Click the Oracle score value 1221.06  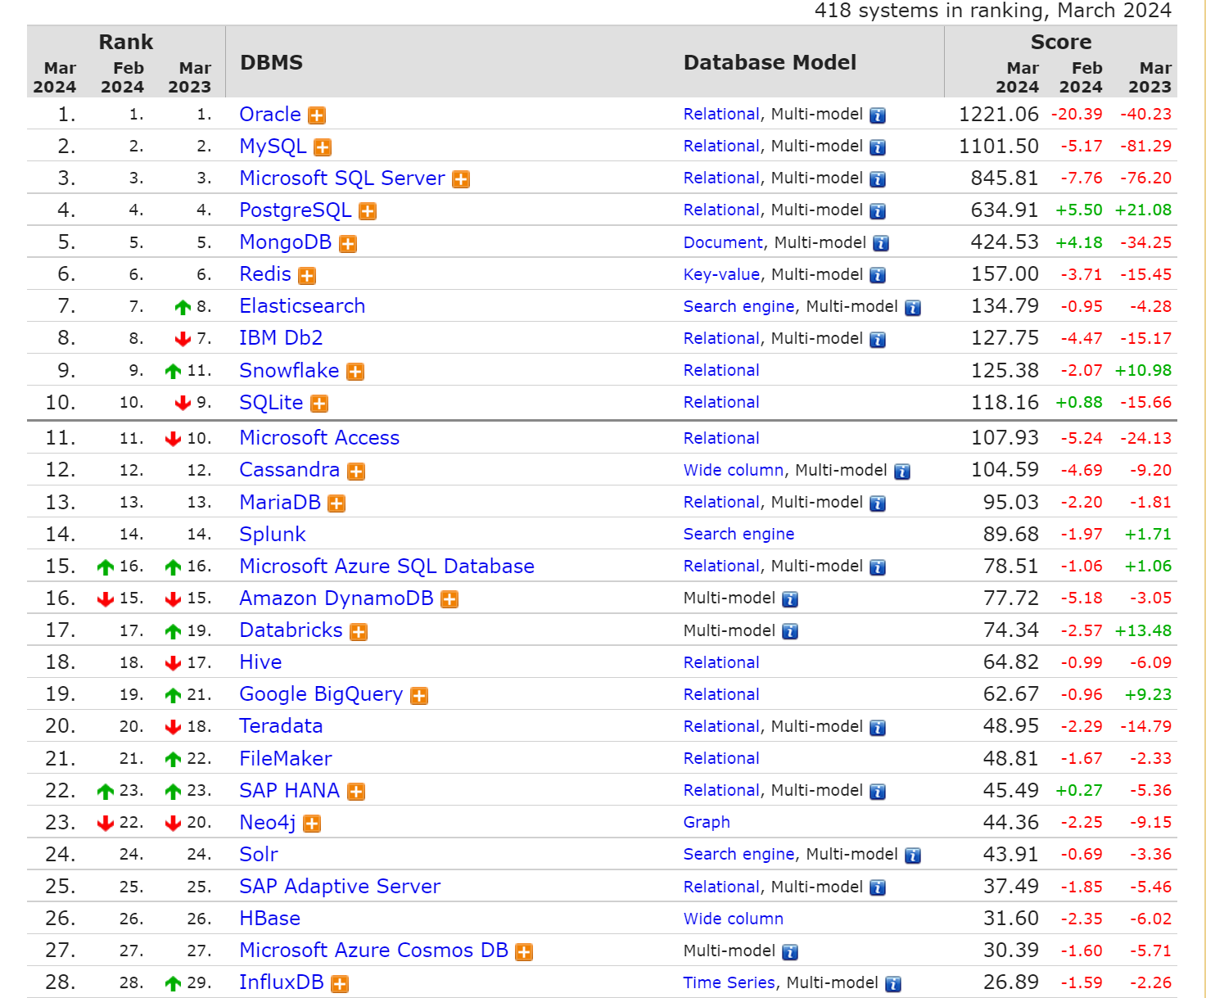(x=998, y=115)
